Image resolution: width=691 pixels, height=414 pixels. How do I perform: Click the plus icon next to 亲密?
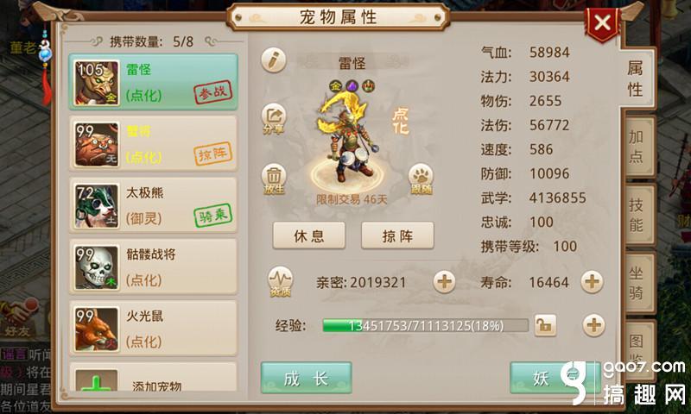(x=444, y=281)
